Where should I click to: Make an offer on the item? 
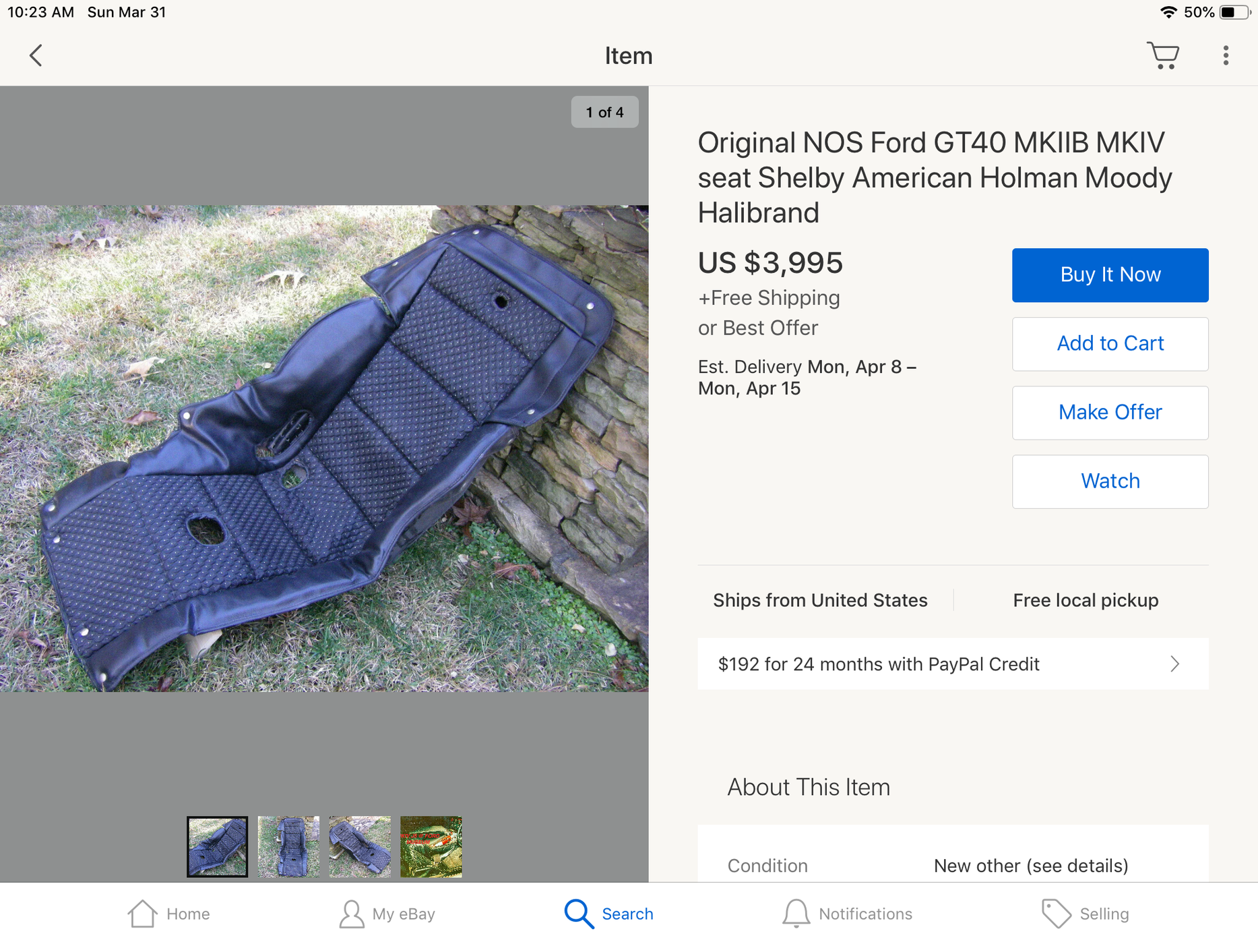[1110, 413]
